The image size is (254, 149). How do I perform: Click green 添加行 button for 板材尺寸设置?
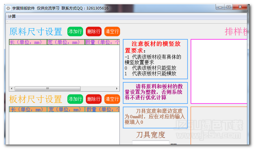click(x=75, y=99)
